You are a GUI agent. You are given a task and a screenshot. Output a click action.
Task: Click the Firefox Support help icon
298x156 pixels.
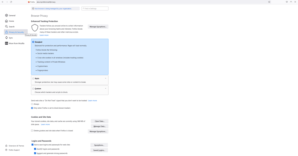6,150
